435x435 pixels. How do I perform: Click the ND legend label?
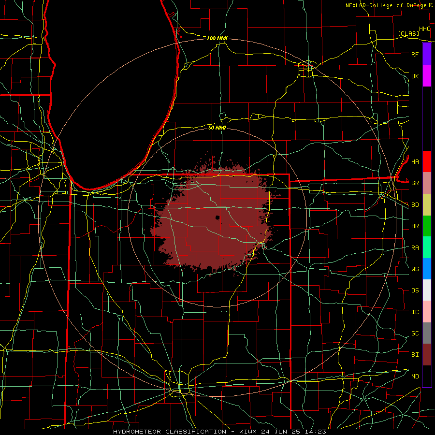pyautogui.click(x=415, y=377)
